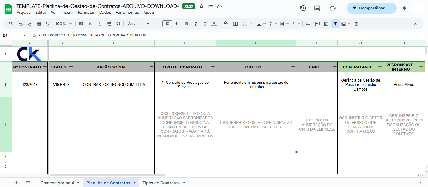Screen dimensions: 428x187
Task: Click the print icon in toolbar
Action: point(39,24)
